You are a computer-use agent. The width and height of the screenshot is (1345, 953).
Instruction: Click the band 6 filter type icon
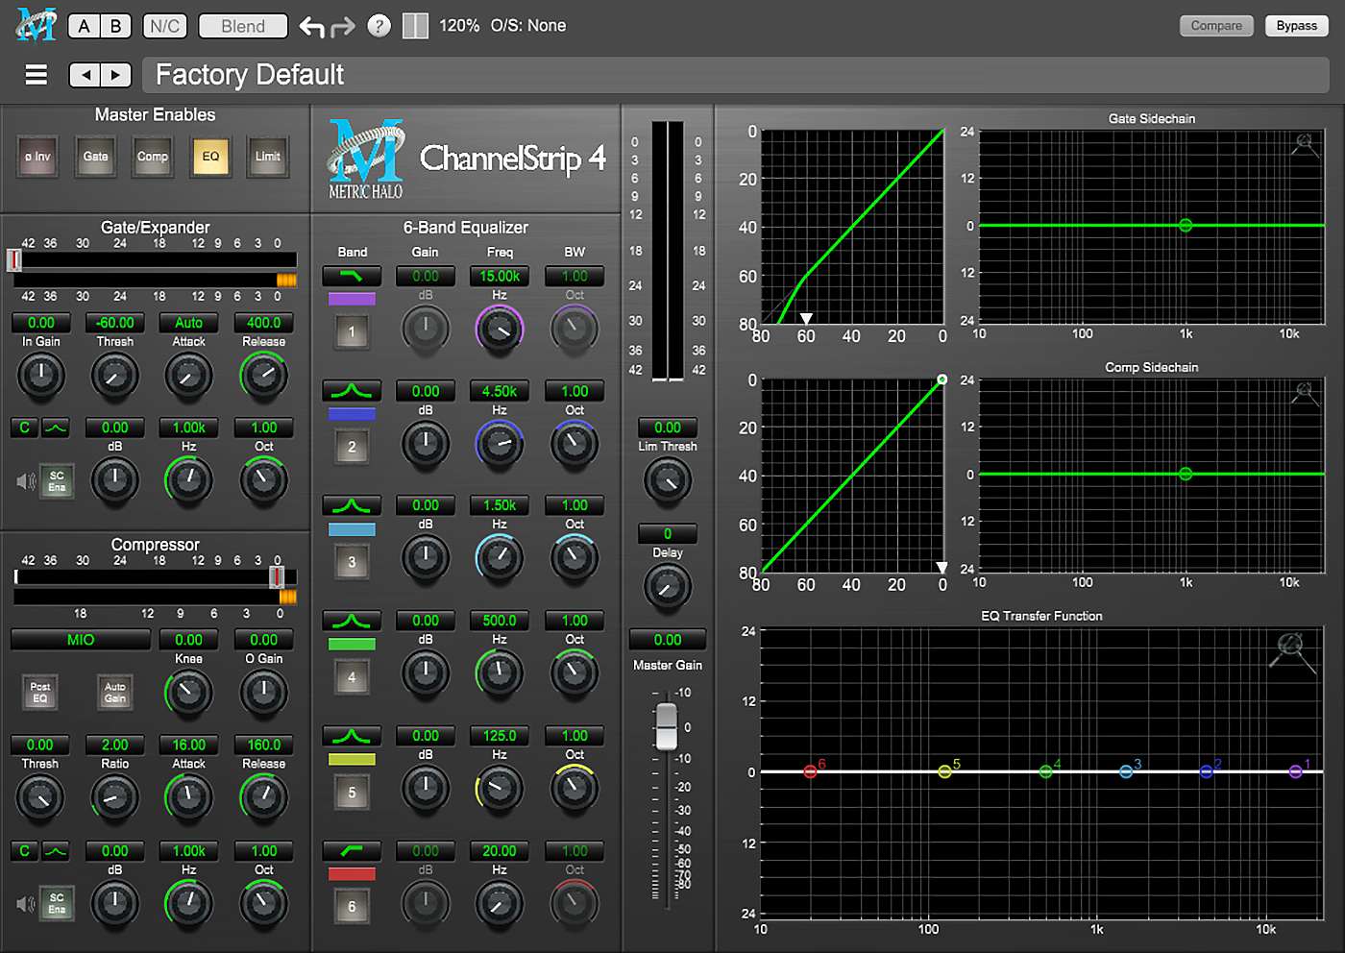[x=352, y=851]
